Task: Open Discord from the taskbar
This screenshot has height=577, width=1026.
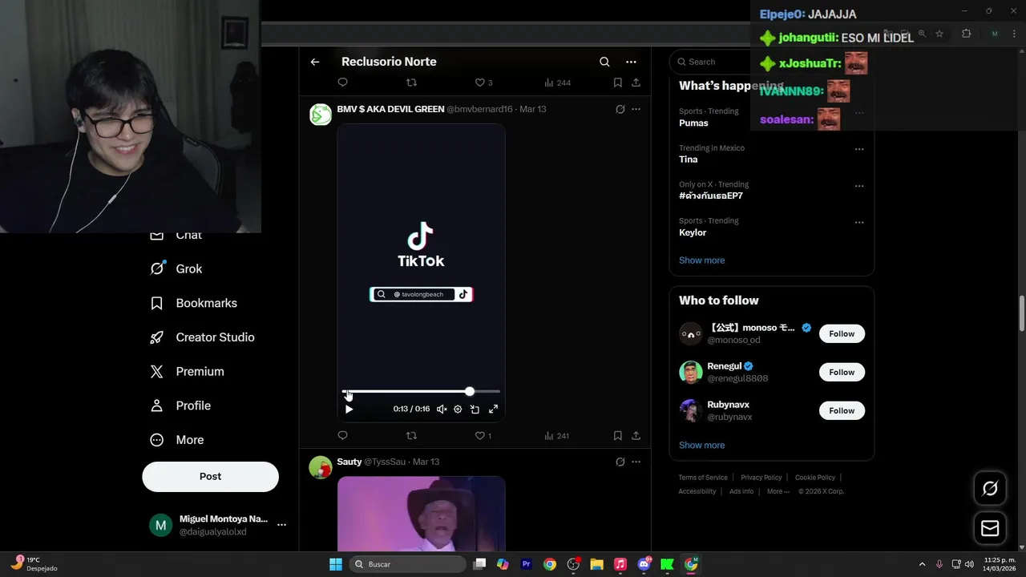Action: point(644,564)
